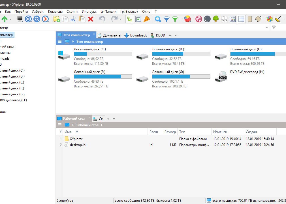The image size is (286, 204).
Task: Sort by Имя column header
Action: coord(105,132)
